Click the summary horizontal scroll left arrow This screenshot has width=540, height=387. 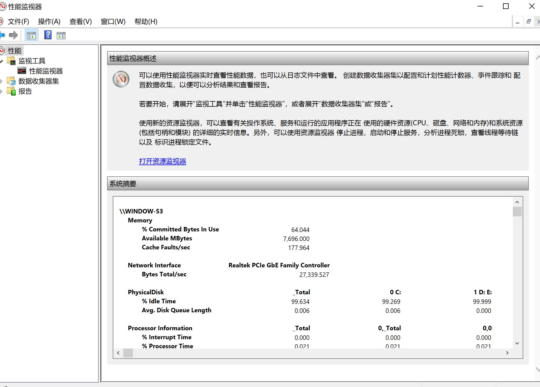pyautogui.click(x=118, y=353)
